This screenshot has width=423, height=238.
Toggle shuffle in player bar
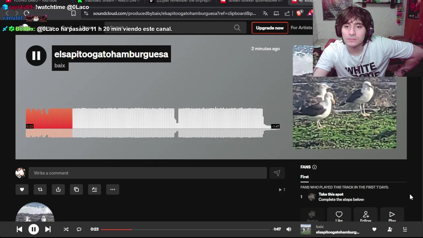click(66, 229)
